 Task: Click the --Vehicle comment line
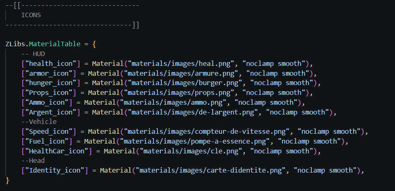click(39, 122)
